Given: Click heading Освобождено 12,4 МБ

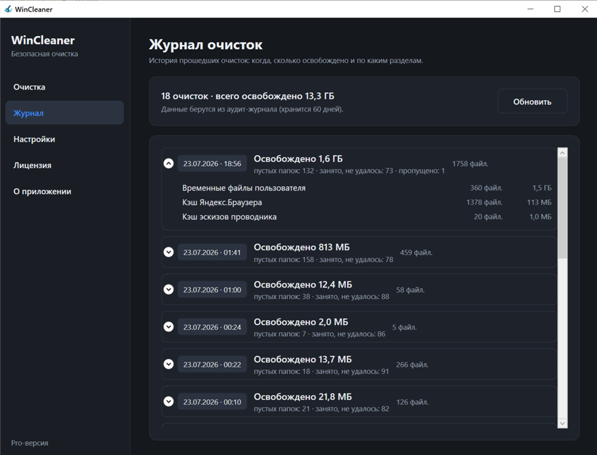Looking at the screenshot, I should coord(303,284).
